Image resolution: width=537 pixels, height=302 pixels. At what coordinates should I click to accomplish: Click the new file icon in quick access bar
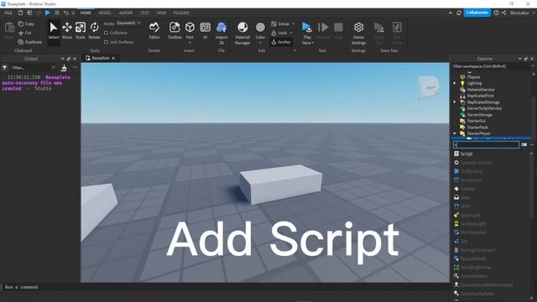20,13
